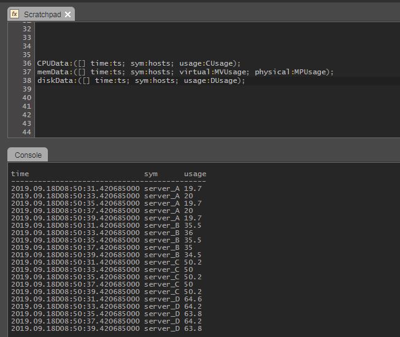Viewport: 400px width, 337px height.
Task: Click line number 44 in the gutter
Action: (x=27, y=132)
